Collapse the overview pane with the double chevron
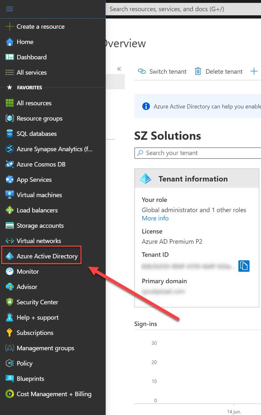The height and width of the screenshot is (415, 261). [119, 69]
